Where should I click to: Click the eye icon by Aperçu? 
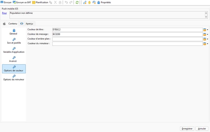pyautogui.click(x=22, y=24)
